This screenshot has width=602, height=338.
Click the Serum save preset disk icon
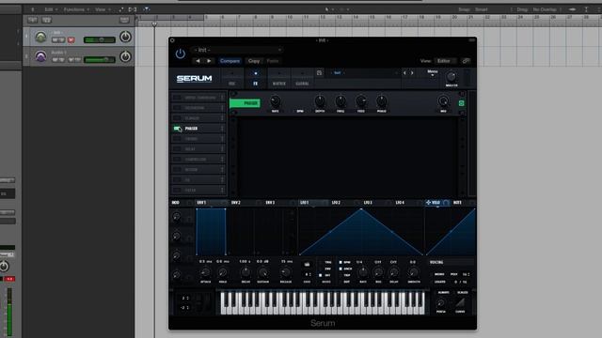pos(319,73)
